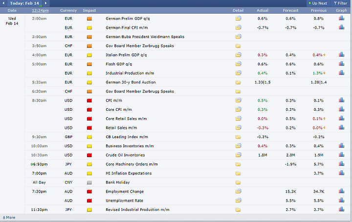Open detail folder for German Final CPI m/m
Image resolution: width=352 pixels, height=222 pixels.
(x=239, y=27)
